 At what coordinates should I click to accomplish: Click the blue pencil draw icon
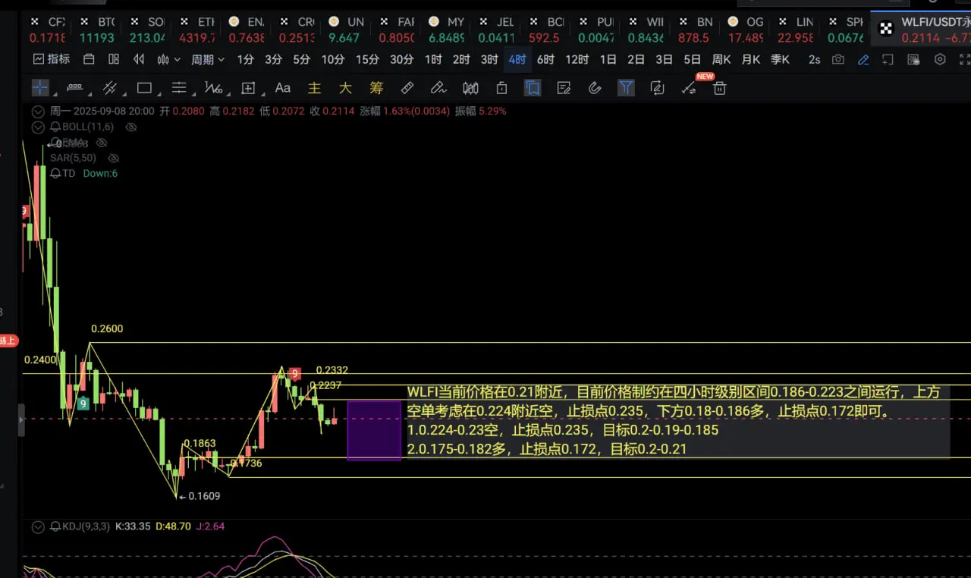(863, 59)
